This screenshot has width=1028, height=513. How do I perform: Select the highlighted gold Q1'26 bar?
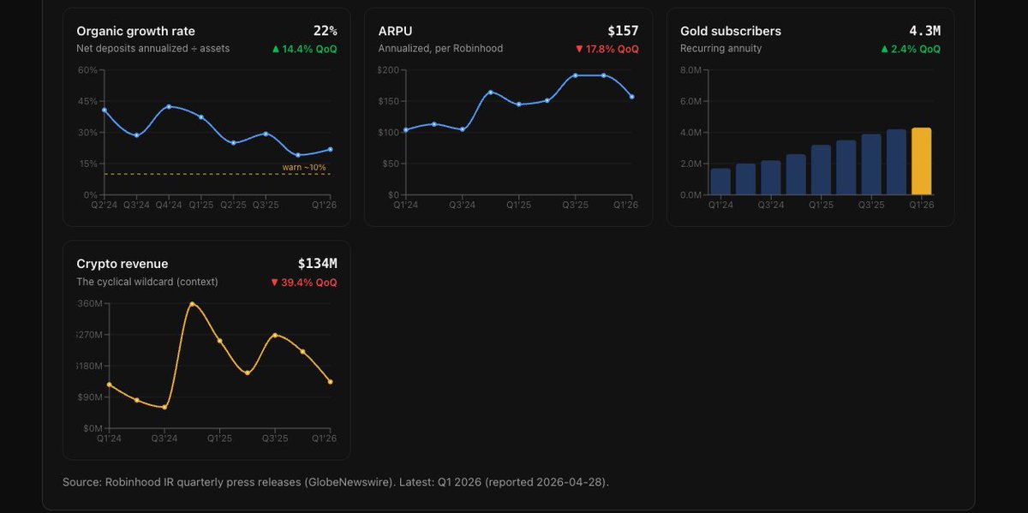(921, 161)
